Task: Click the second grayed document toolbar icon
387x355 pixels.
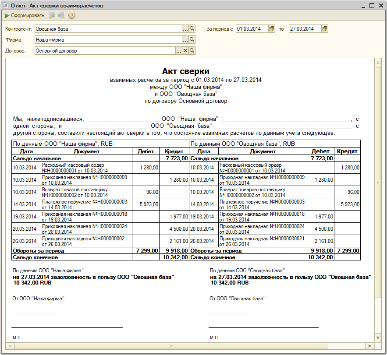Action: (x=61, y=15)
